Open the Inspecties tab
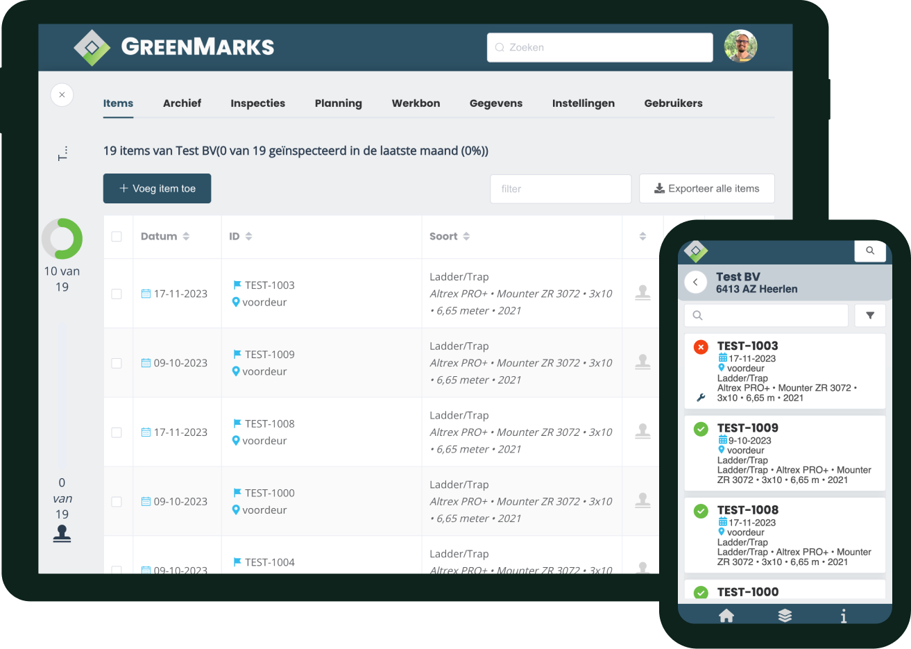This screenshot has width=911, height=649. point(257,103)
